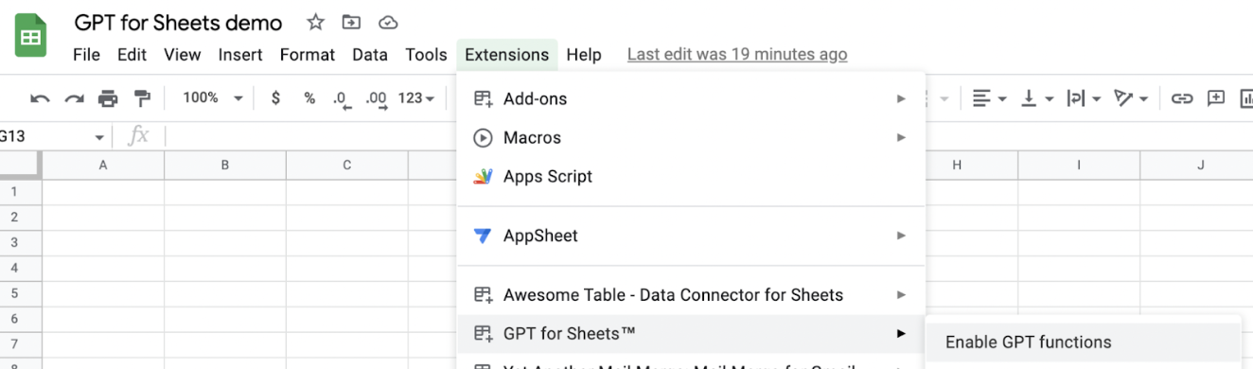Viewport: 1253px width, 369px height.
Task: Click the Macros play icon
Action: [x=483, y=137]
